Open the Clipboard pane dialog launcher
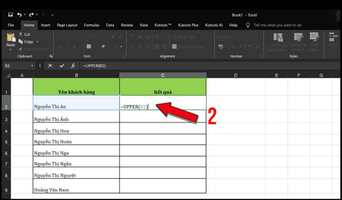The width and height of the screenshot is (342, 200). 51,56
